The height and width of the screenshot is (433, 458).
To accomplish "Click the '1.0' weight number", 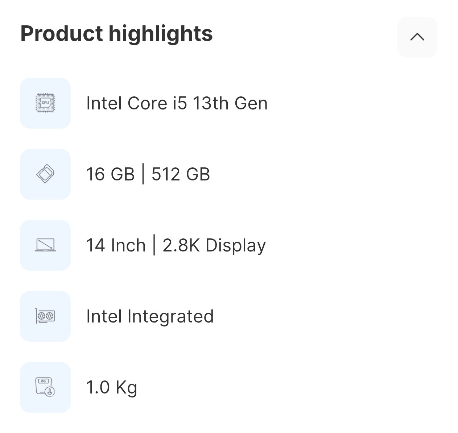I will (x=98, y=387).
